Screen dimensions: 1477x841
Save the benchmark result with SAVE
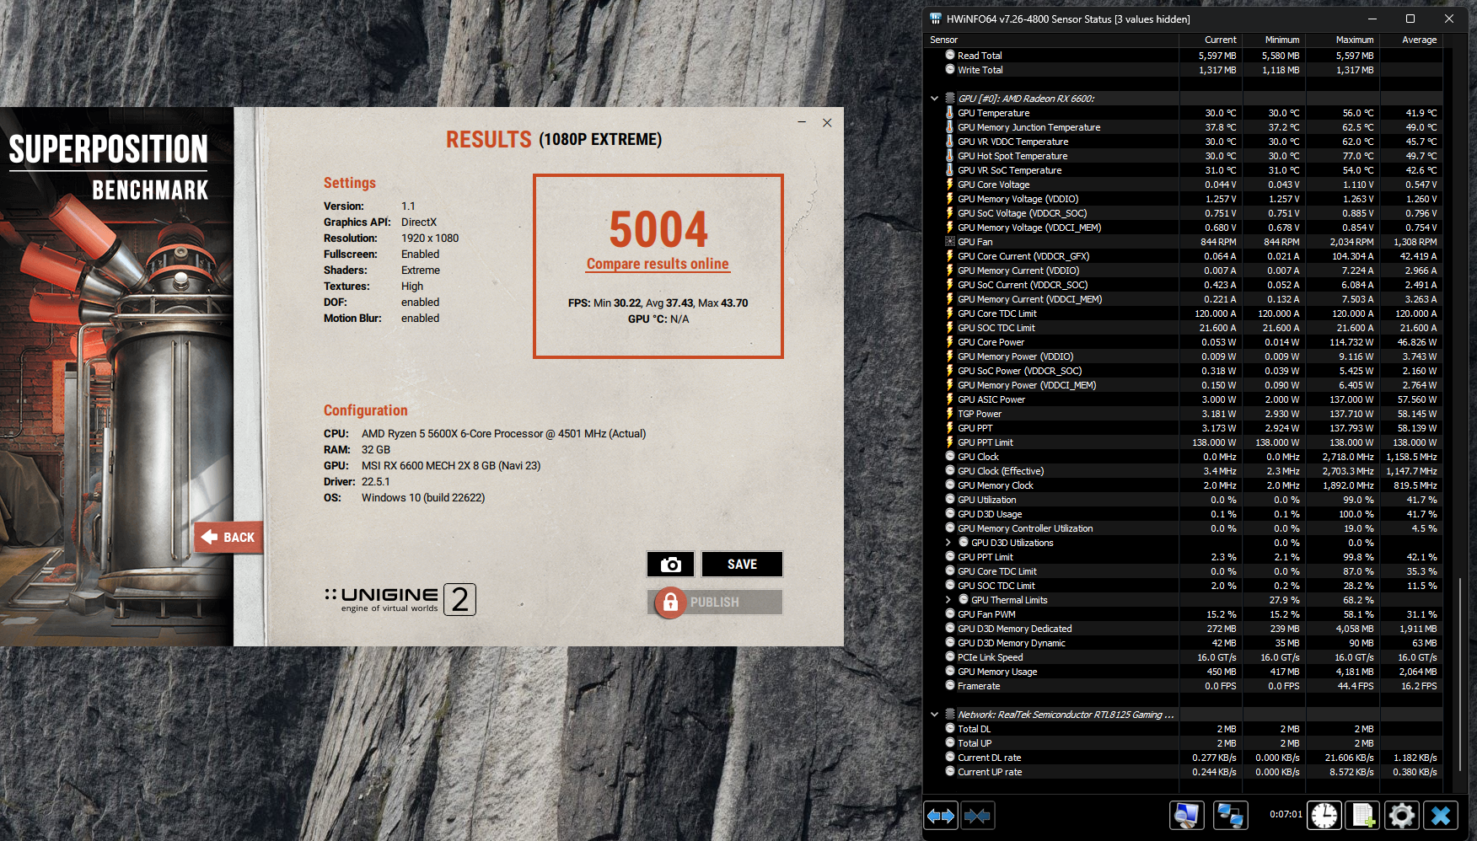742,565
